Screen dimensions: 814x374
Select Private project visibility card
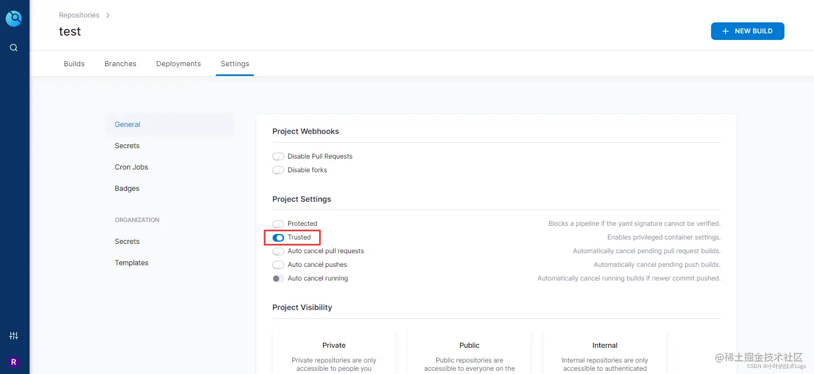click(x=334, y=353)
